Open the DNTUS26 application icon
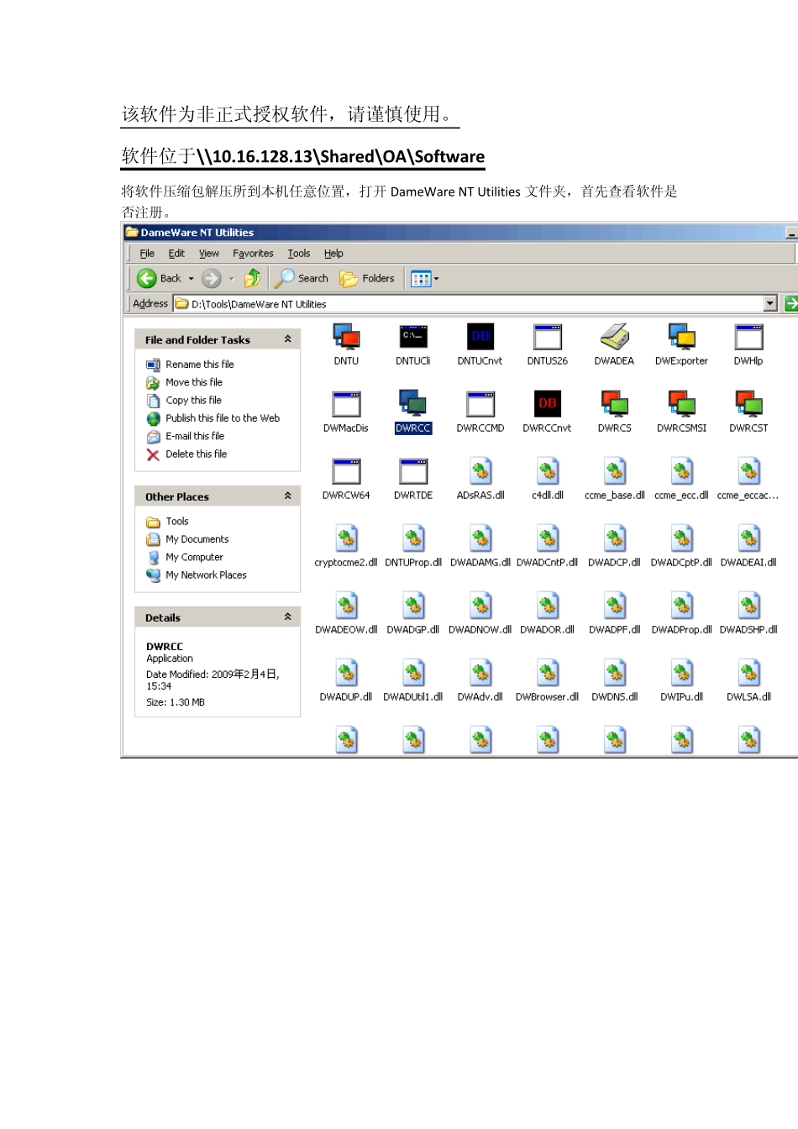Image resolution: width=798 pixels, height=1129 pixels. (548, 338)
